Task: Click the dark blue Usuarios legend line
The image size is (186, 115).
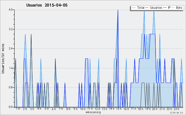Action: pos(147,8)
